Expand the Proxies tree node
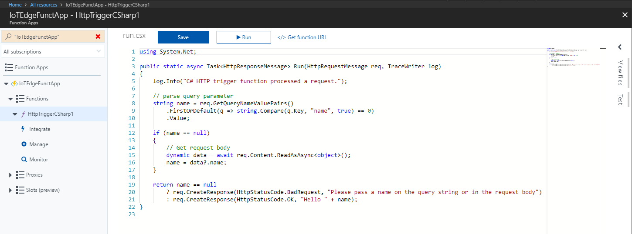Image resolution: width=632 pixels, height=234 pixels. [x=10, y=175]
